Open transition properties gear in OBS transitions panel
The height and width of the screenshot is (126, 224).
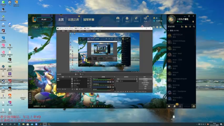click(137, 79)
